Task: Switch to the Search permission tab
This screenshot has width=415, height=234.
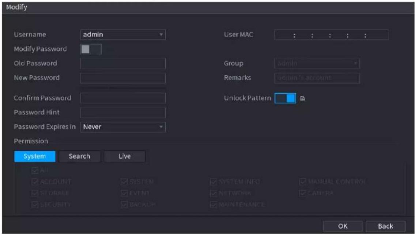Action: pos(79,156)
